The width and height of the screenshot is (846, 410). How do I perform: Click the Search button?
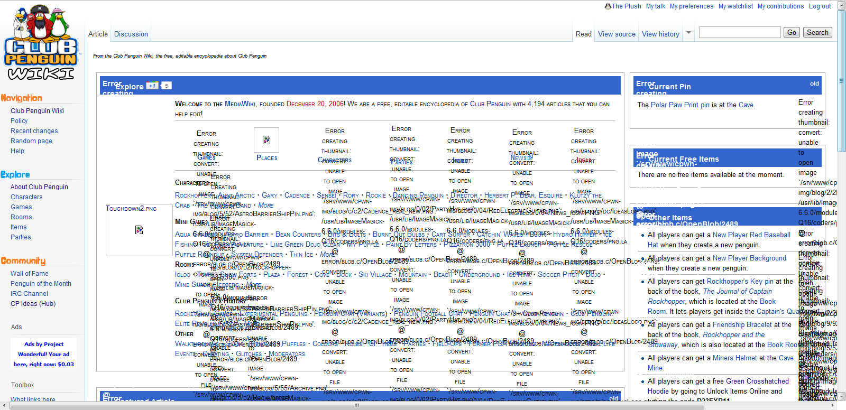(817, 32)
